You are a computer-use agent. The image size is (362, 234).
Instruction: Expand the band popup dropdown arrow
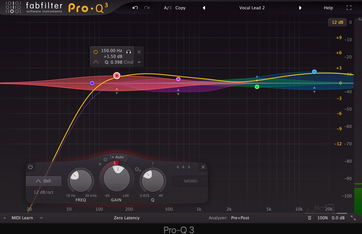(x=139, y=62)
